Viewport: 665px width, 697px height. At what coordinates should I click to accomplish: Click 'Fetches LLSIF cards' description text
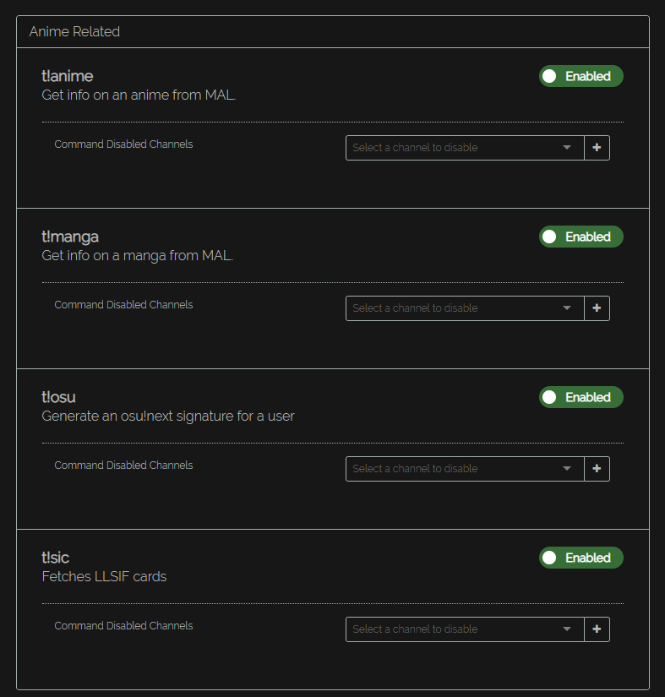click(x=104, y=577)
